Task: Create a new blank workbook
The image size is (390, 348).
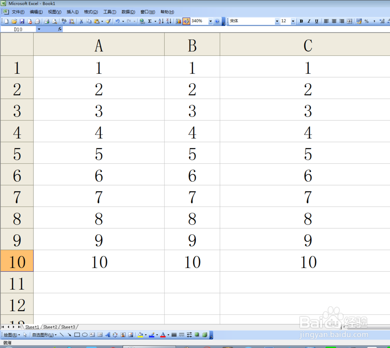Action: (x=7, y=21)
